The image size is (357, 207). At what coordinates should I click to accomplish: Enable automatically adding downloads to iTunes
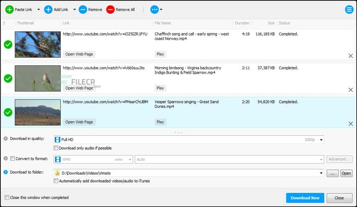click(56, 181)
